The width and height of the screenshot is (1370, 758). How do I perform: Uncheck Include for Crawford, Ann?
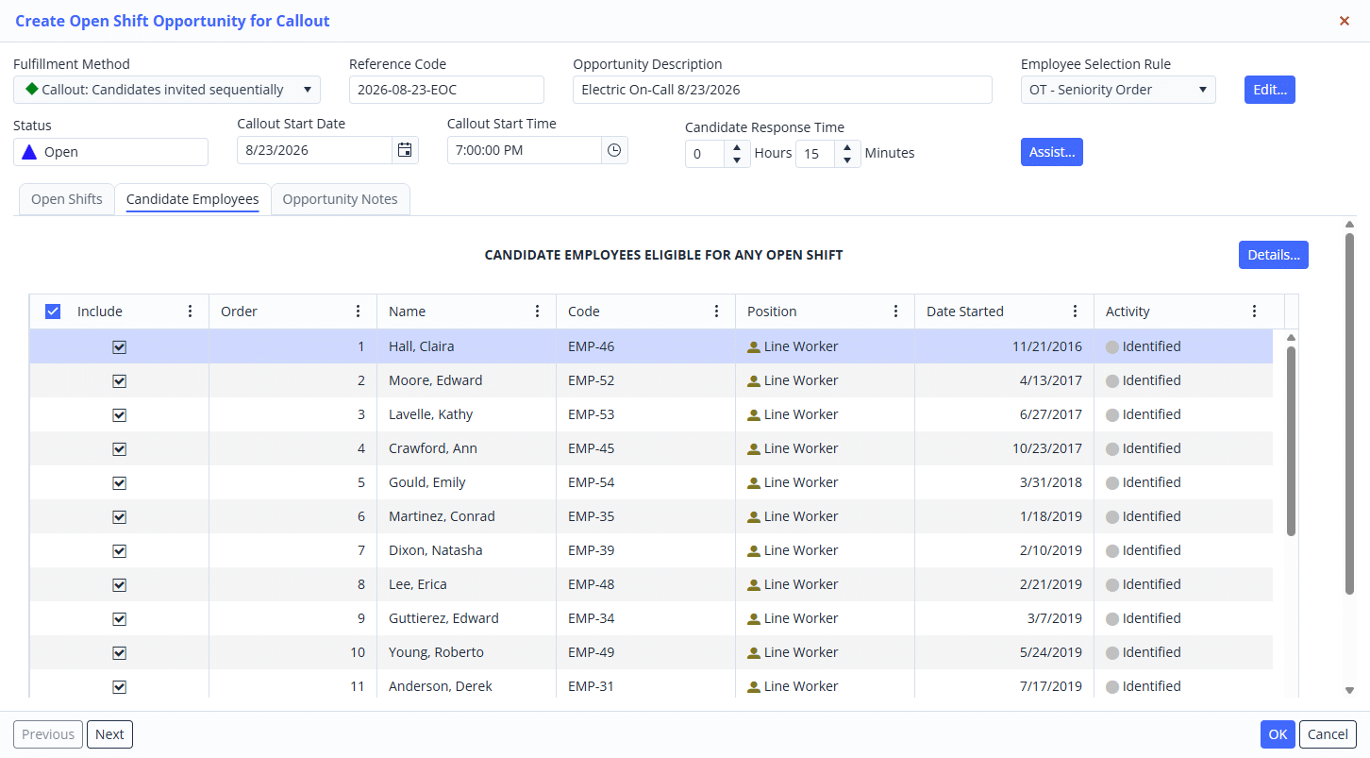tap(119, 448)
